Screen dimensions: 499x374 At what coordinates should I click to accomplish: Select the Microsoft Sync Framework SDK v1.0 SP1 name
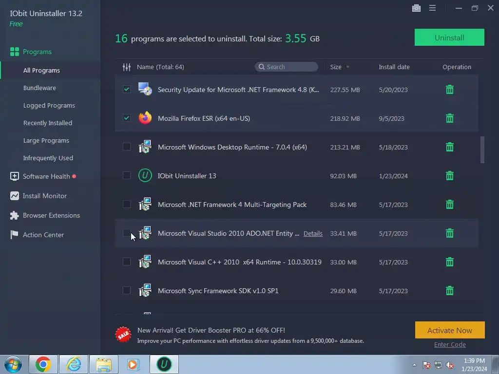pos(218,291)
